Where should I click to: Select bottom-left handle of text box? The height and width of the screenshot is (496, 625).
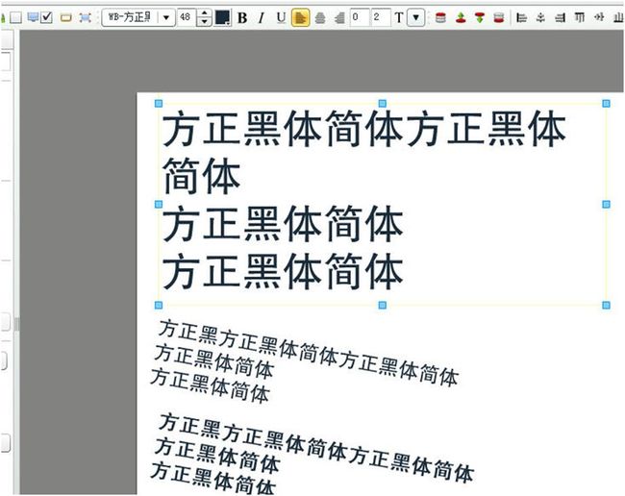[x=159, y=305]
